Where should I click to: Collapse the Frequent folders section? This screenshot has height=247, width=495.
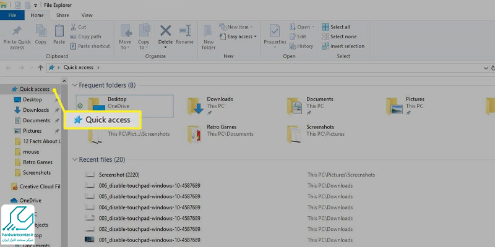coord(75,85)
